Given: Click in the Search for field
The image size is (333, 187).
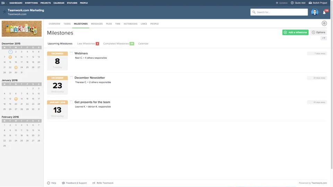Looking at the screenshot, I should 279,12.
